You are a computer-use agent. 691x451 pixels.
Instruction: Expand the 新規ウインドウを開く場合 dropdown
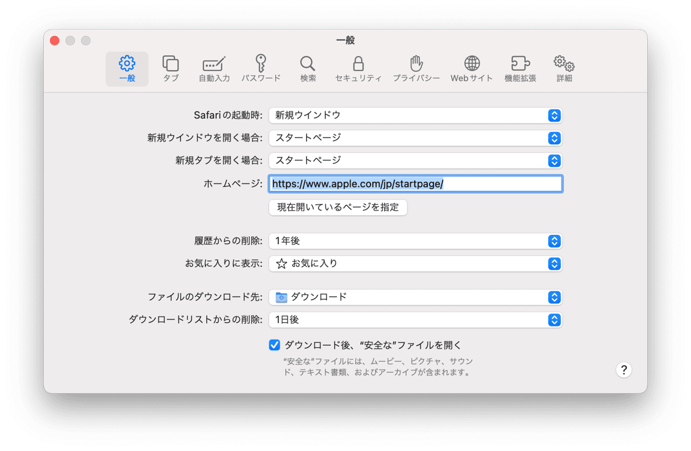tap(415, 138)
